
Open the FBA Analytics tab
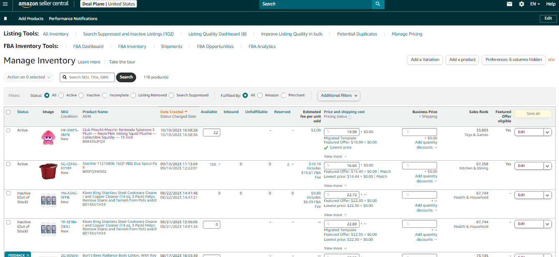(x=262, y=47)
